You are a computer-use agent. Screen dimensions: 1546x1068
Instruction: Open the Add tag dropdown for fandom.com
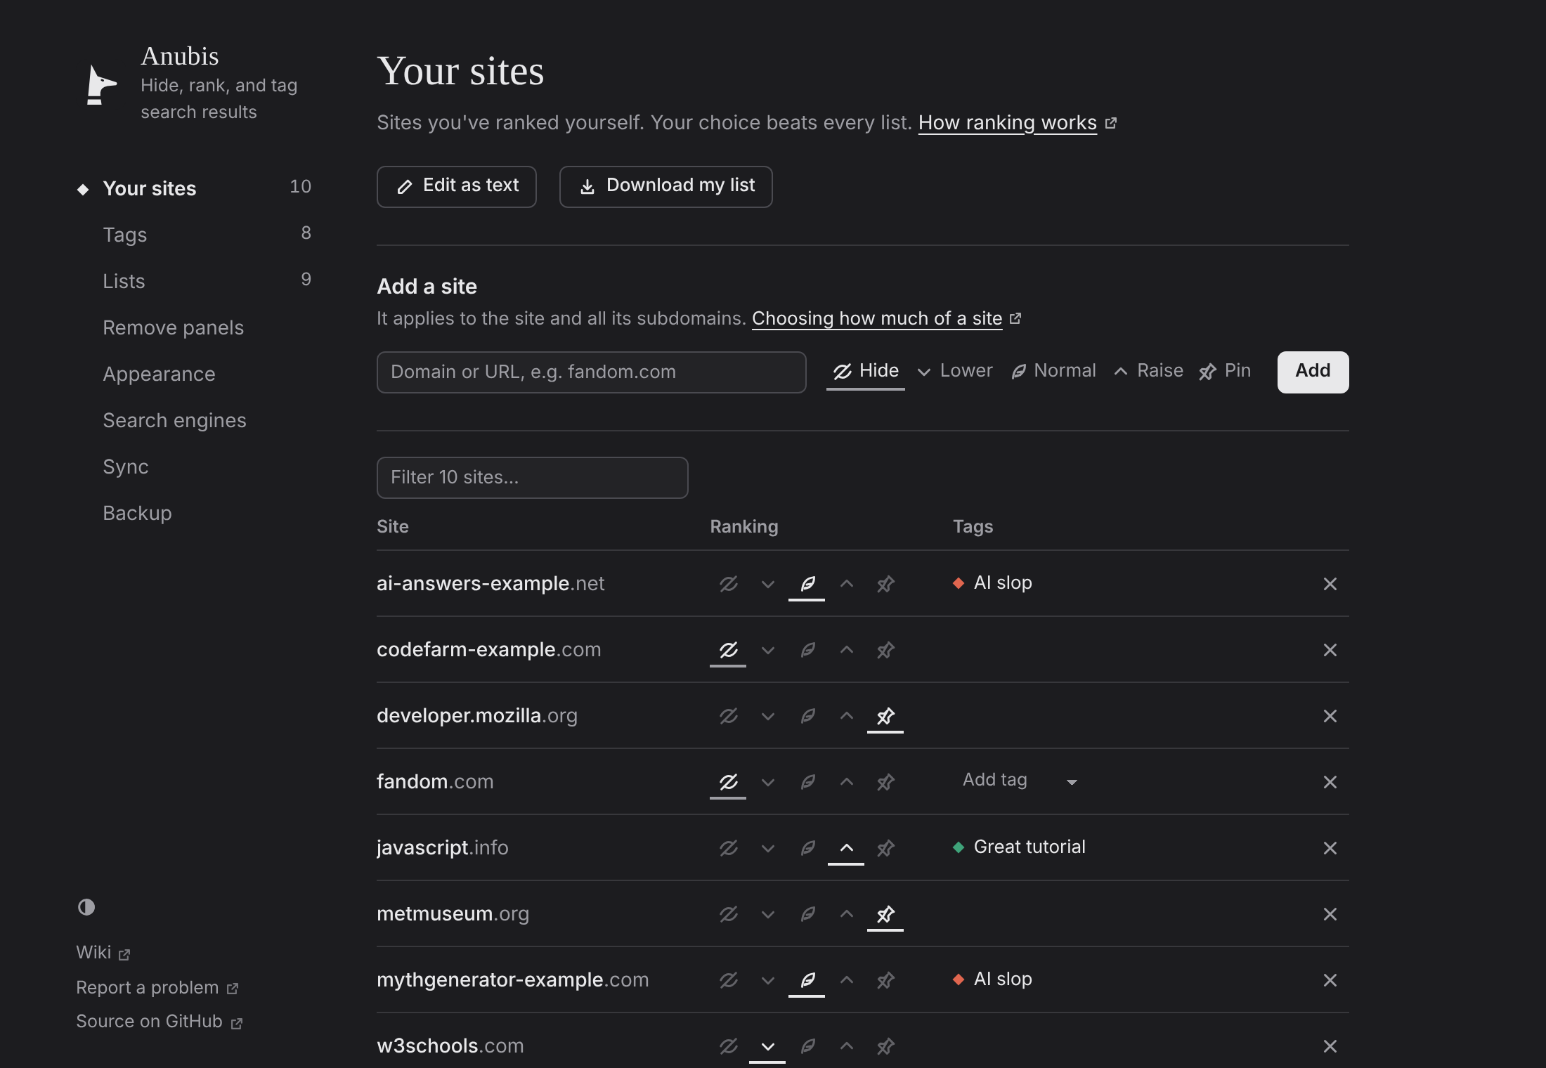coord(1020,781)
